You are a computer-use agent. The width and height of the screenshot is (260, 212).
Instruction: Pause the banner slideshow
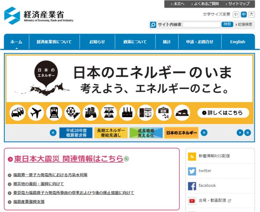(248, 133)
